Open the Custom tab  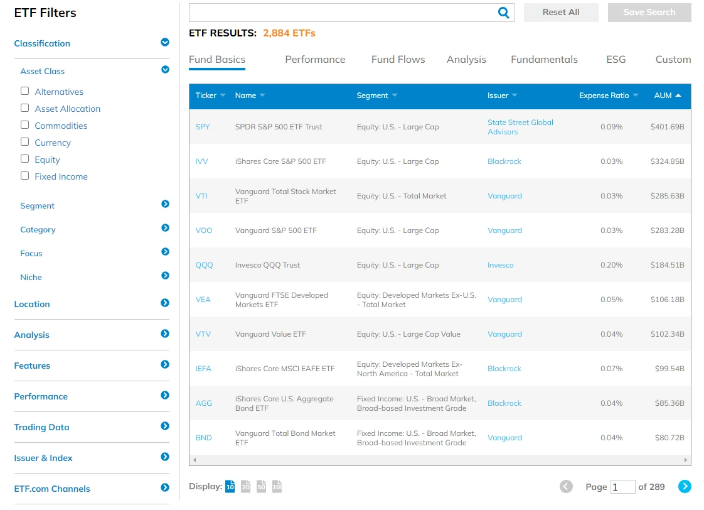coord(673,59)
